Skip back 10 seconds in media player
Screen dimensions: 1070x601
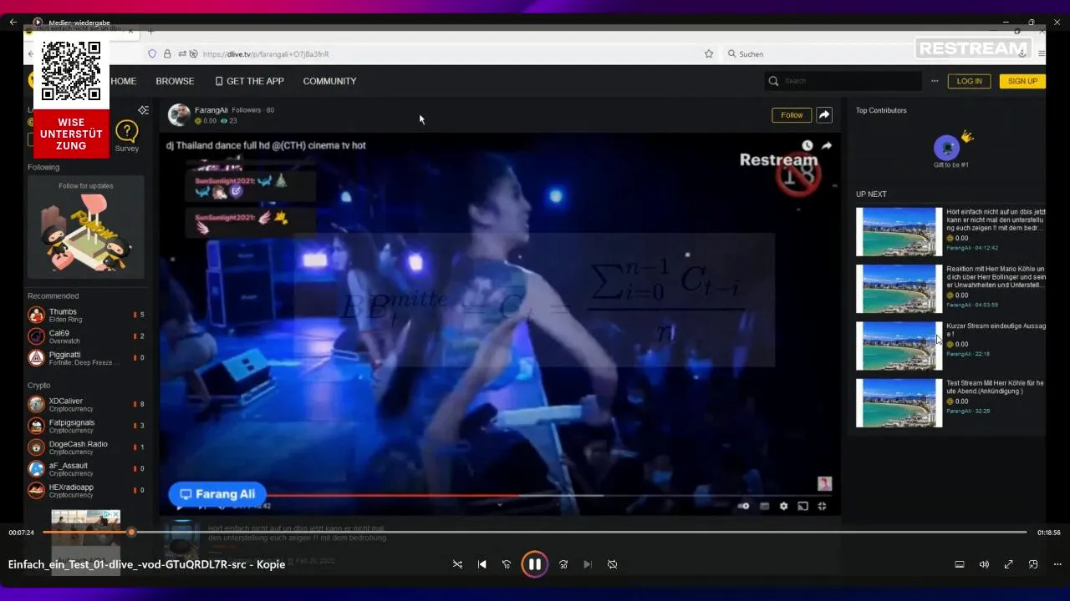point(506,564)
